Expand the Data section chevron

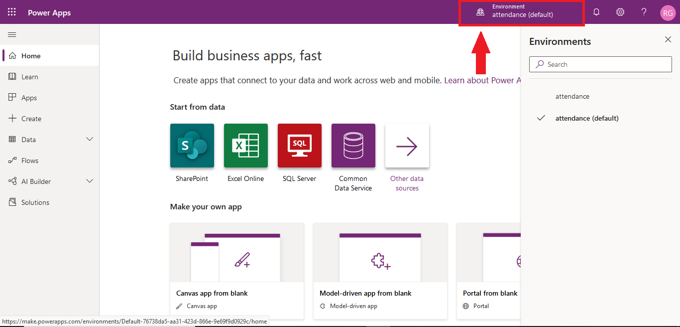pyautogui.click(x=90, y=140)
